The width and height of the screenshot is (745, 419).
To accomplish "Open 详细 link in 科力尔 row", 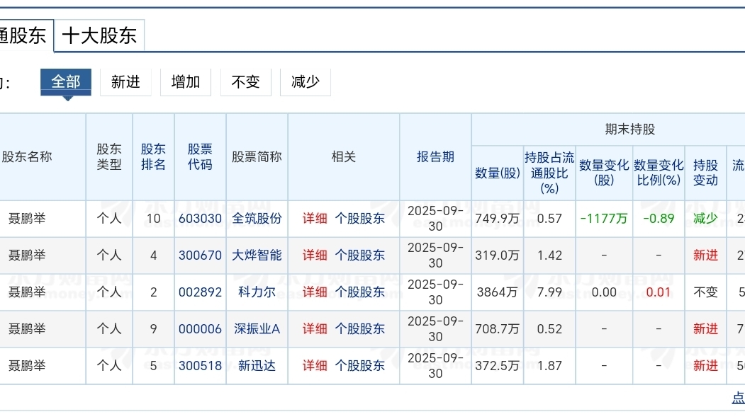I will (x=315, y=292).
